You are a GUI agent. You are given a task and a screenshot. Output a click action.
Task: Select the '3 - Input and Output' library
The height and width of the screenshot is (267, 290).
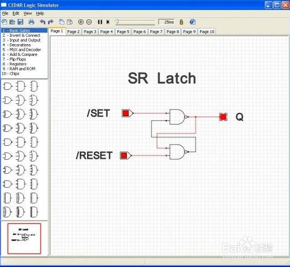click(24, 40)
